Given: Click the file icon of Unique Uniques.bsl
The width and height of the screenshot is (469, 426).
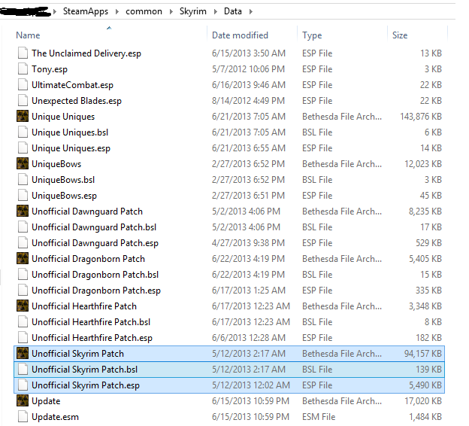Looking at the screenshot, I should tap(23, 132).
